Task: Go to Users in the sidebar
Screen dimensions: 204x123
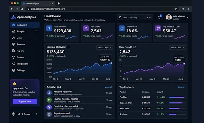Action: point(25,38)
